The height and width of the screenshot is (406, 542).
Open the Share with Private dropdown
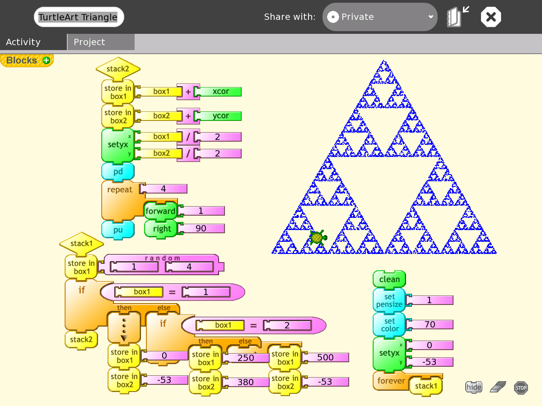click(x=380, y=17)
